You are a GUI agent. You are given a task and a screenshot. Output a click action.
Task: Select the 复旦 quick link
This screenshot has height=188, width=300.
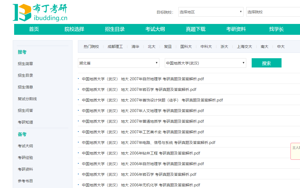(168, 47)
